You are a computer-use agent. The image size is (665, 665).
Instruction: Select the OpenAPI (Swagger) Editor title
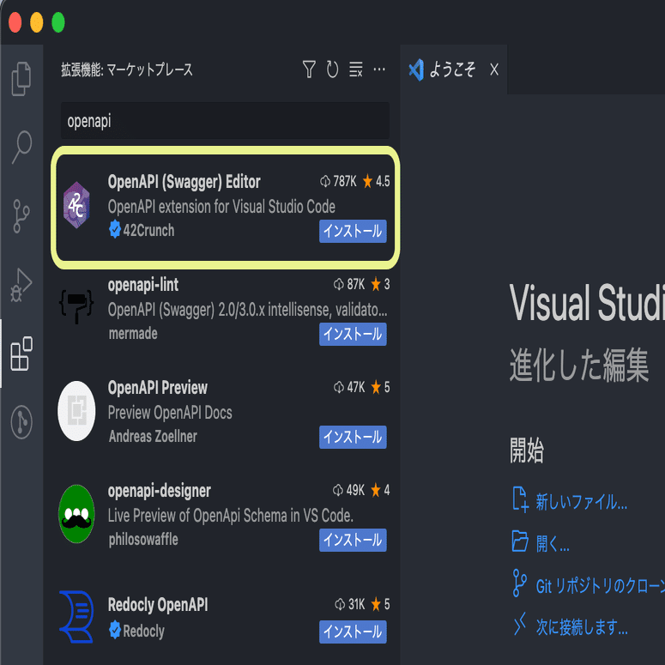(184, 182)
